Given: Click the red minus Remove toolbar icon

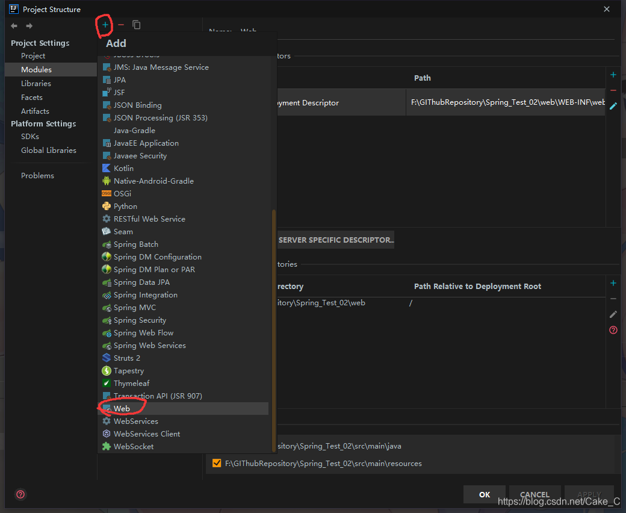Looking at the screenshot, I should tap(121, 25).
